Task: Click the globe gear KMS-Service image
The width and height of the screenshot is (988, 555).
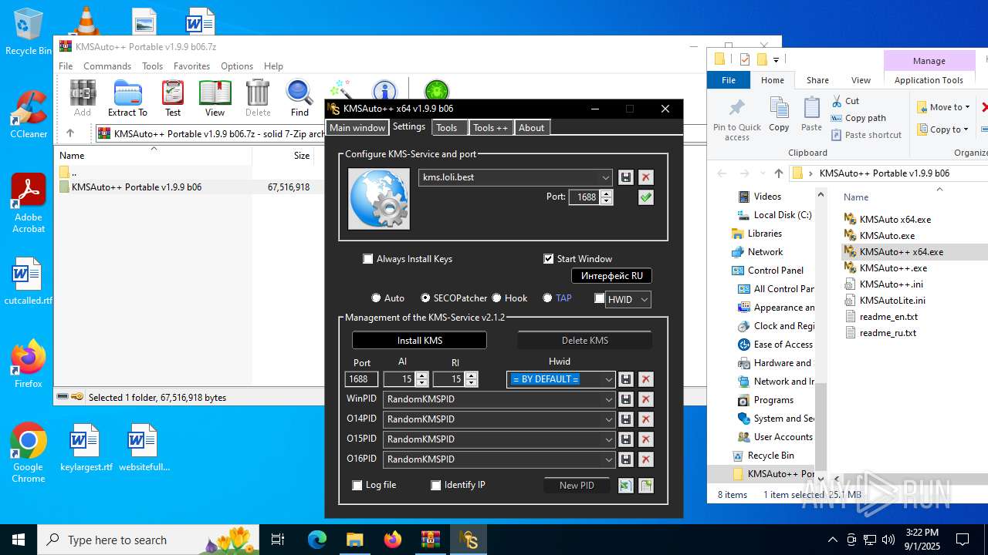Action: [x=379, y=199]
